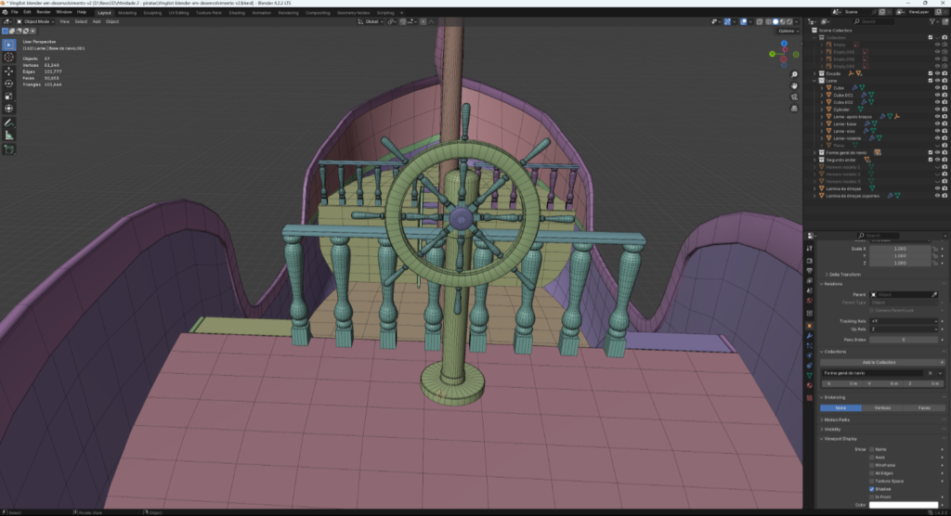The width and height of the screenshot is (951, 516).
Task: Select the Move tool in the toolbar
Action: pos(9,71)
